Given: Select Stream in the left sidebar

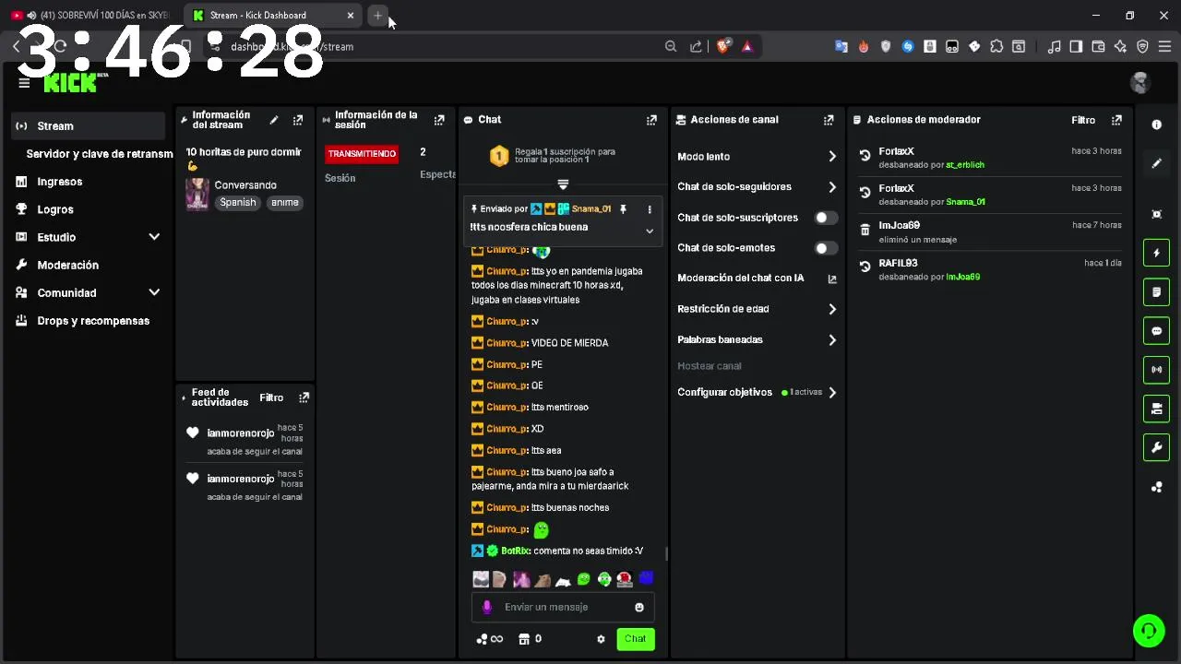Looking at the screenshot, I should 89,126.
